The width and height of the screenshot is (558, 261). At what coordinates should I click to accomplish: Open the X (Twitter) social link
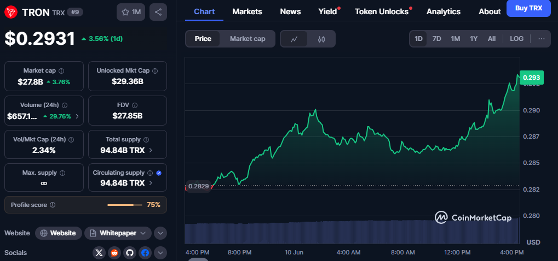99,253
